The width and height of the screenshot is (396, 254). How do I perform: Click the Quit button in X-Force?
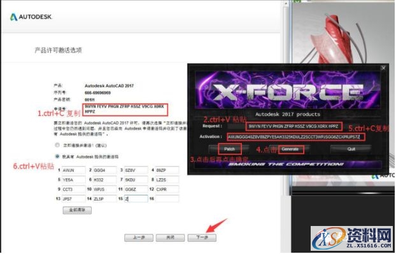351,149
